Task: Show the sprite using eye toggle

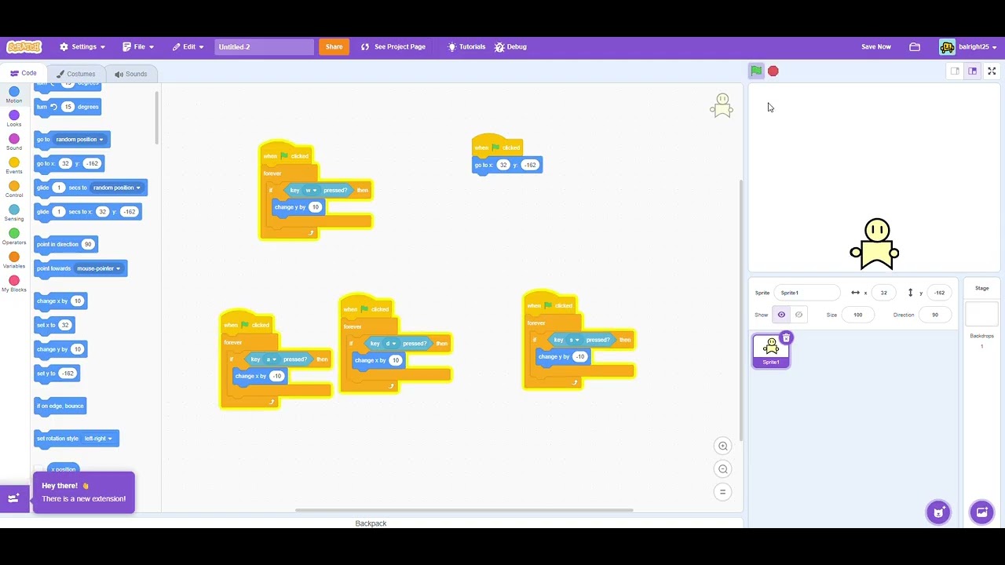Action: tap(781, 315)
